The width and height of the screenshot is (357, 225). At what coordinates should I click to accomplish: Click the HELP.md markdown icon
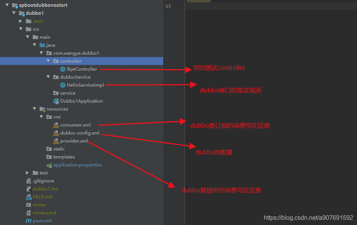point(29,197)
